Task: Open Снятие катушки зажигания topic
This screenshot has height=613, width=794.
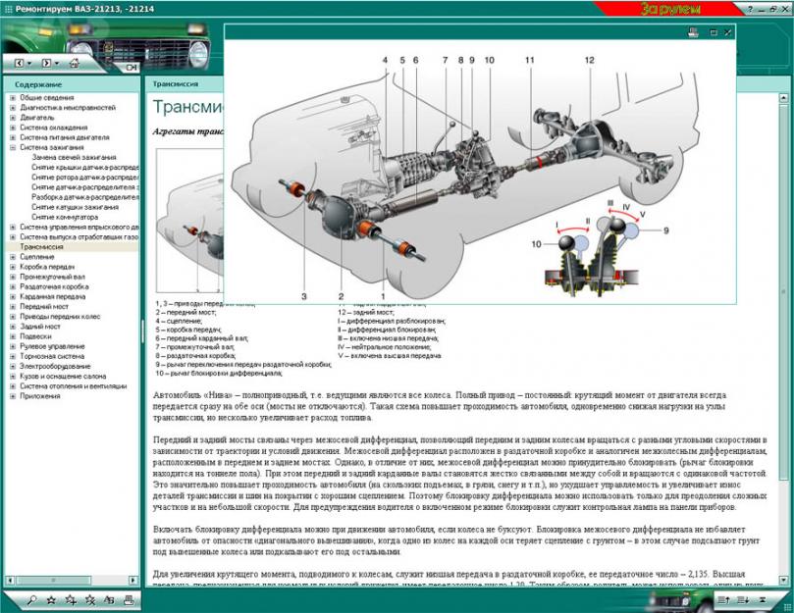Action: click(75, 207)
